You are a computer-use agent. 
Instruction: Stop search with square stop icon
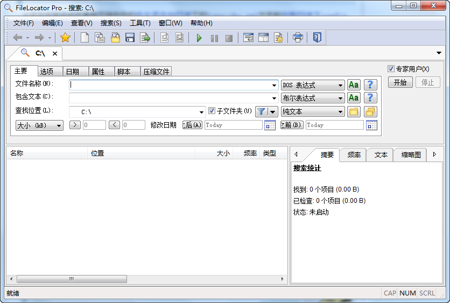pos(229,38)
